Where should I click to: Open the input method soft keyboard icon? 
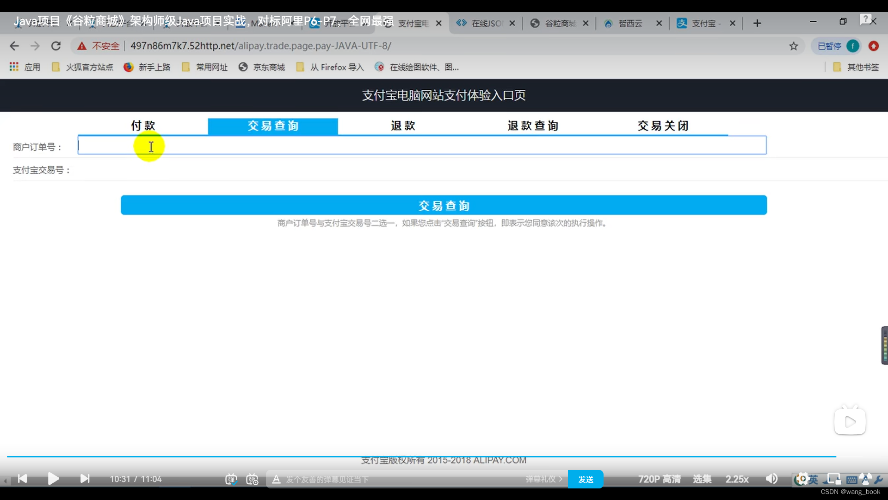[851, 480]
